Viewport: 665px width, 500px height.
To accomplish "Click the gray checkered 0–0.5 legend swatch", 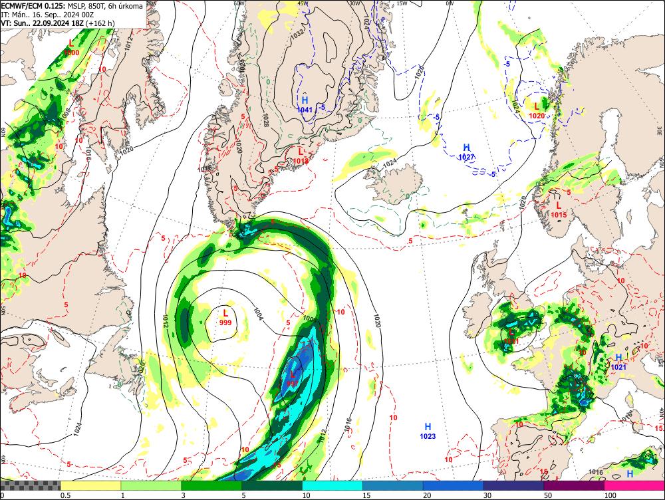I will [30, 485].
